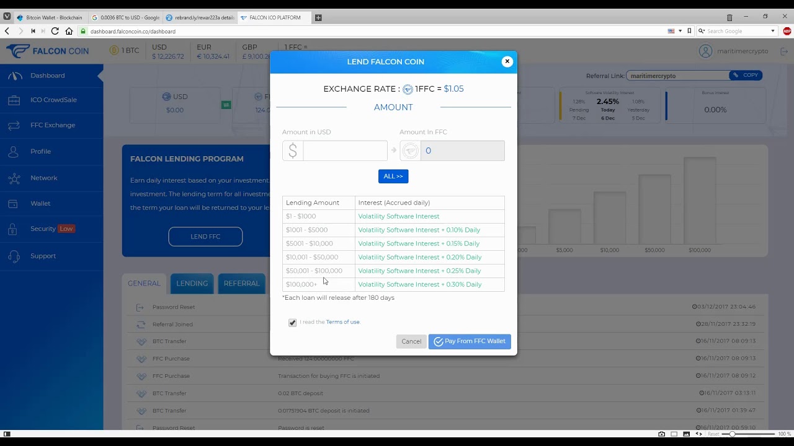Switch to the rebrand.ly details tab
Viewport: 794px width, 446px height.
pos(200,17)
